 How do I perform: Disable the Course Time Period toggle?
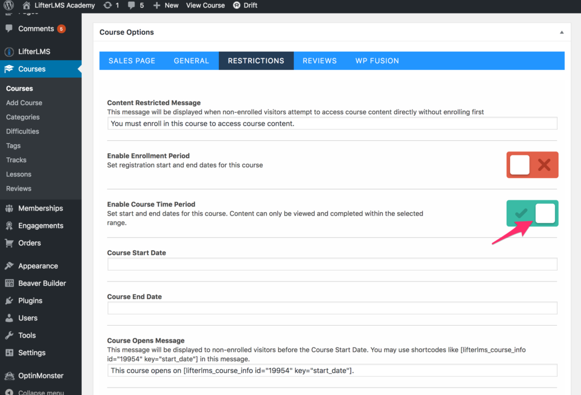click(x=532, y=213)
